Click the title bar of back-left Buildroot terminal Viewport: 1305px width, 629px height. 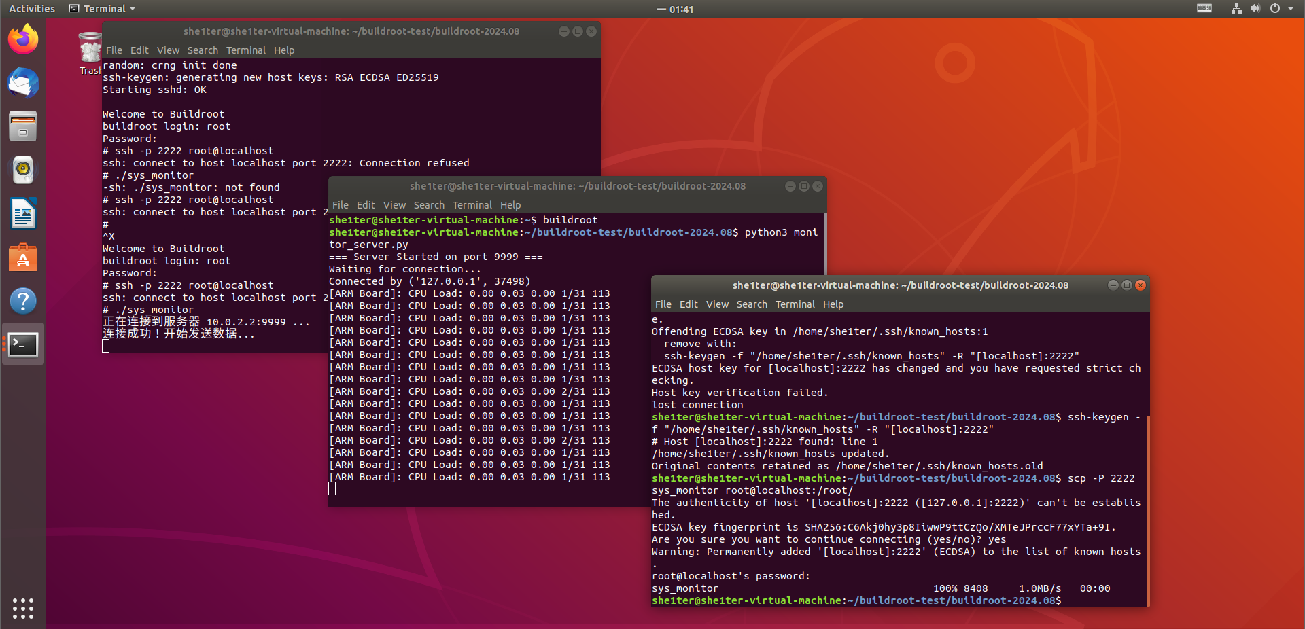[351, 31]
